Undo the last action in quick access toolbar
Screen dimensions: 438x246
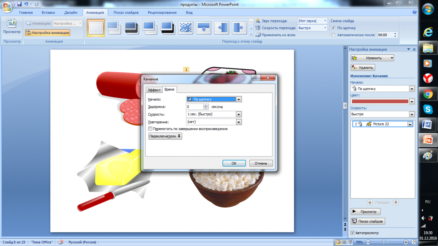[x=26, y=4]
